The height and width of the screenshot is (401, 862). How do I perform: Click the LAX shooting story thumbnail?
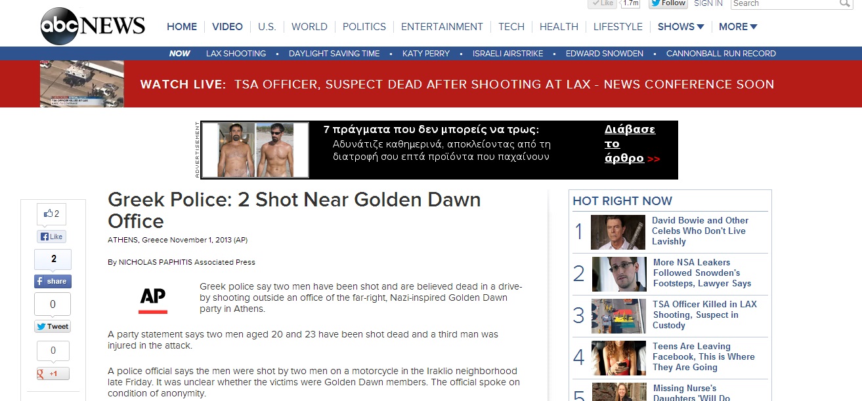coord(618,316)
